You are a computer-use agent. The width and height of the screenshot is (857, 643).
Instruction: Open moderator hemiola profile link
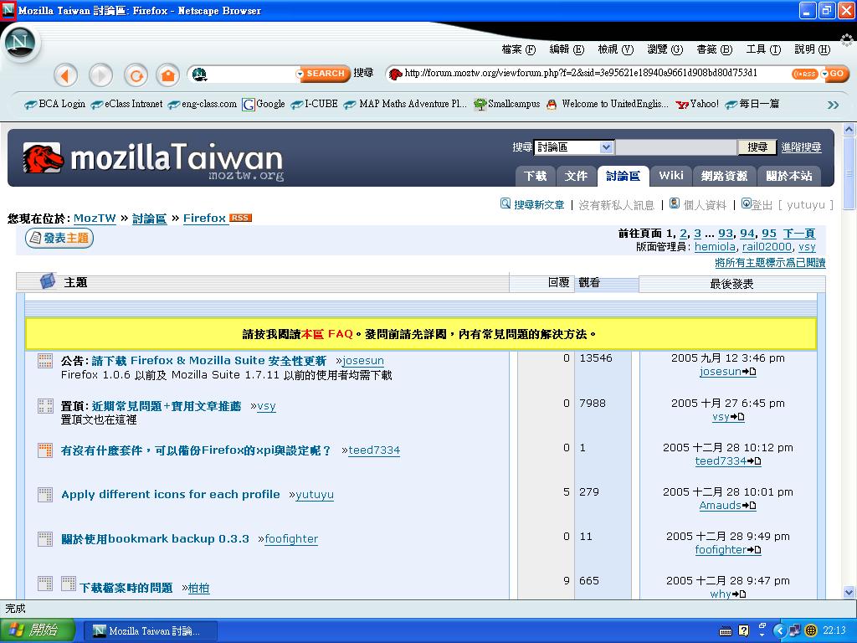coord(715,247)
